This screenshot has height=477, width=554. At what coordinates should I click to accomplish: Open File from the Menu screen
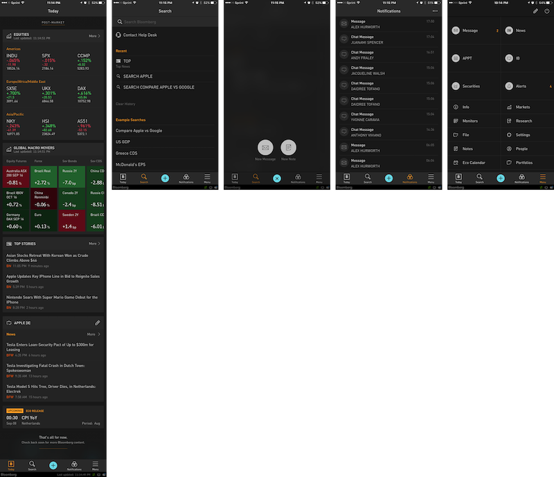pos(474,135)
